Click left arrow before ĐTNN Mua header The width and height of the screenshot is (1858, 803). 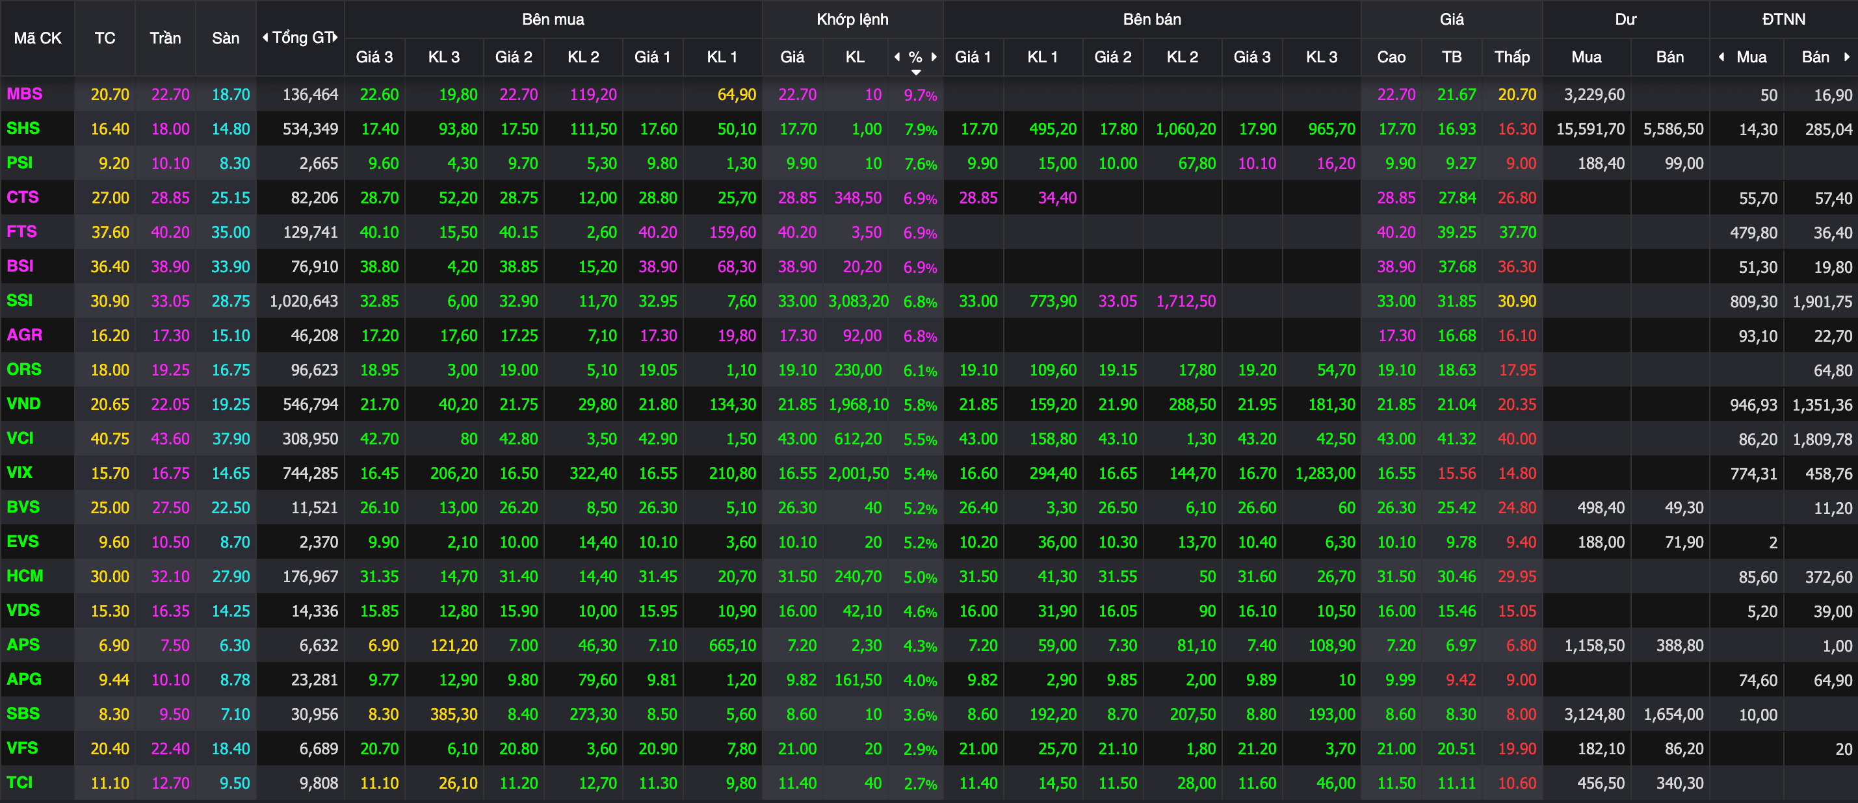(1721, 57)
